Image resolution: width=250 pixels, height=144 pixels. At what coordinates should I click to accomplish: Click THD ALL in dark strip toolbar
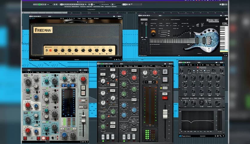pos(159,66)
